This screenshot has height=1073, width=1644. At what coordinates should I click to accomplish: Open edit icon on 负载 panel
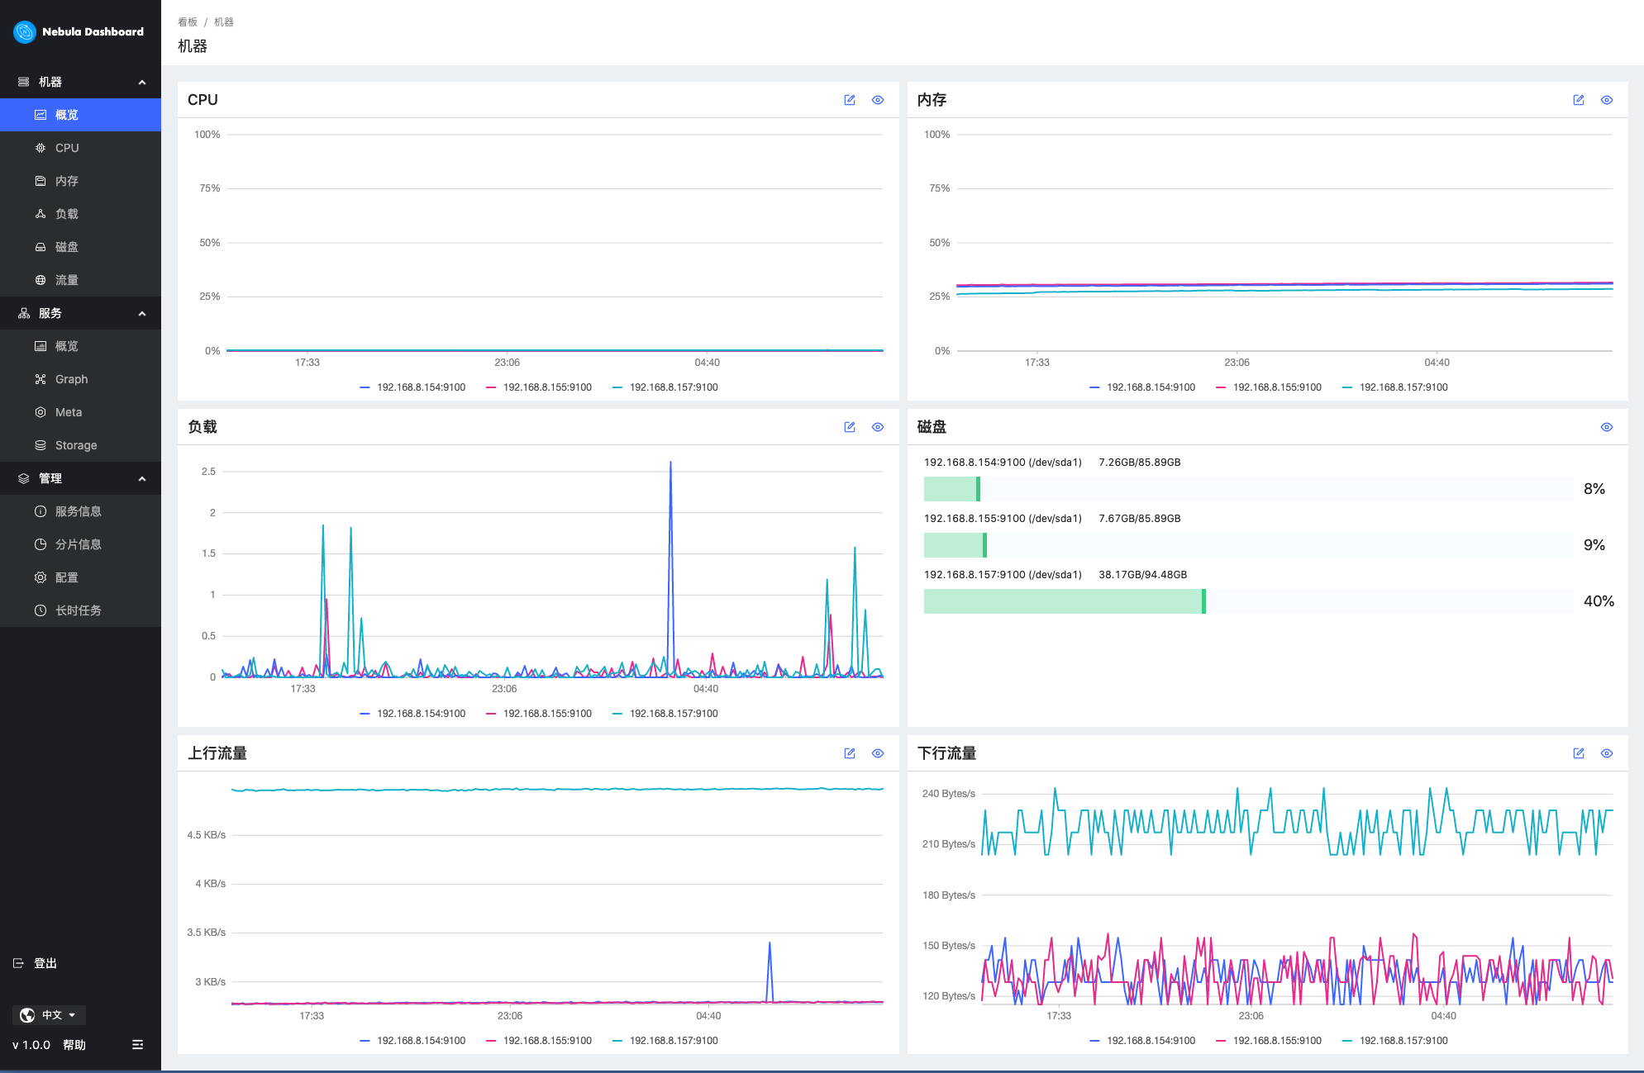click(850, 427)
